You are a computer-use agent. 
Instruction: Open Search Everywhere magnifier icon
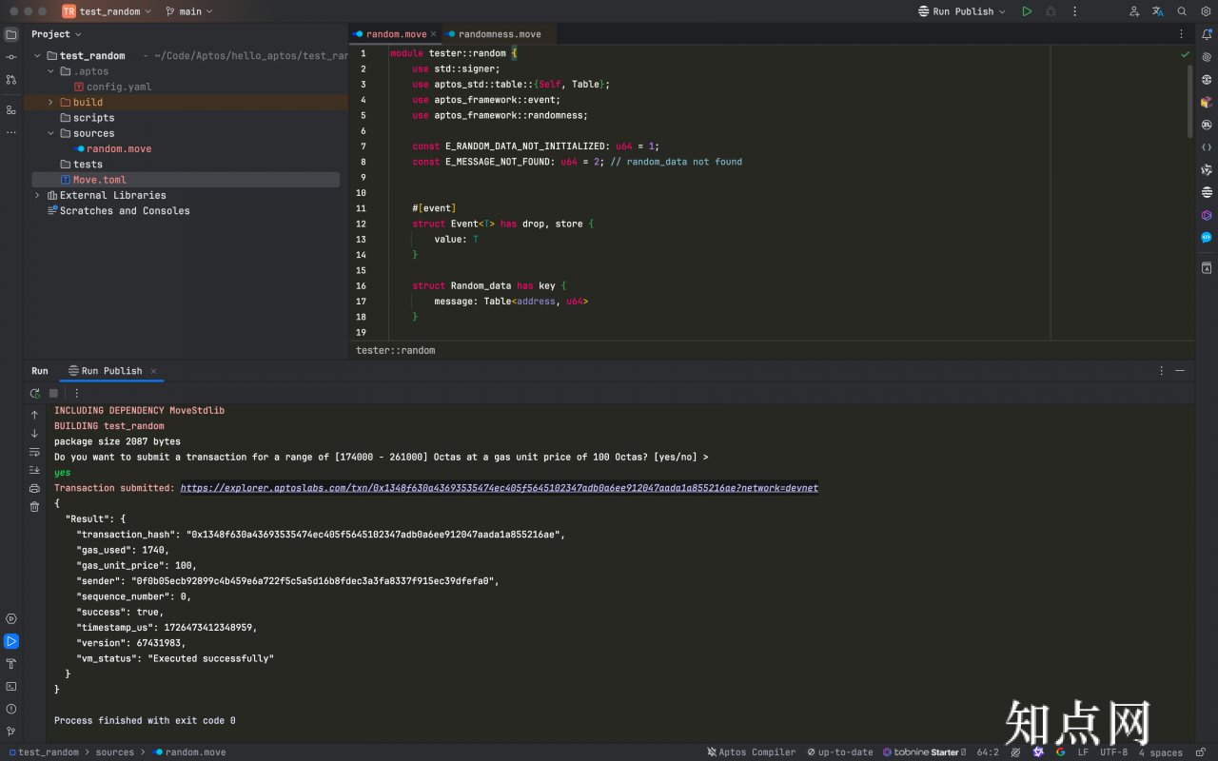pos(1182,11)
